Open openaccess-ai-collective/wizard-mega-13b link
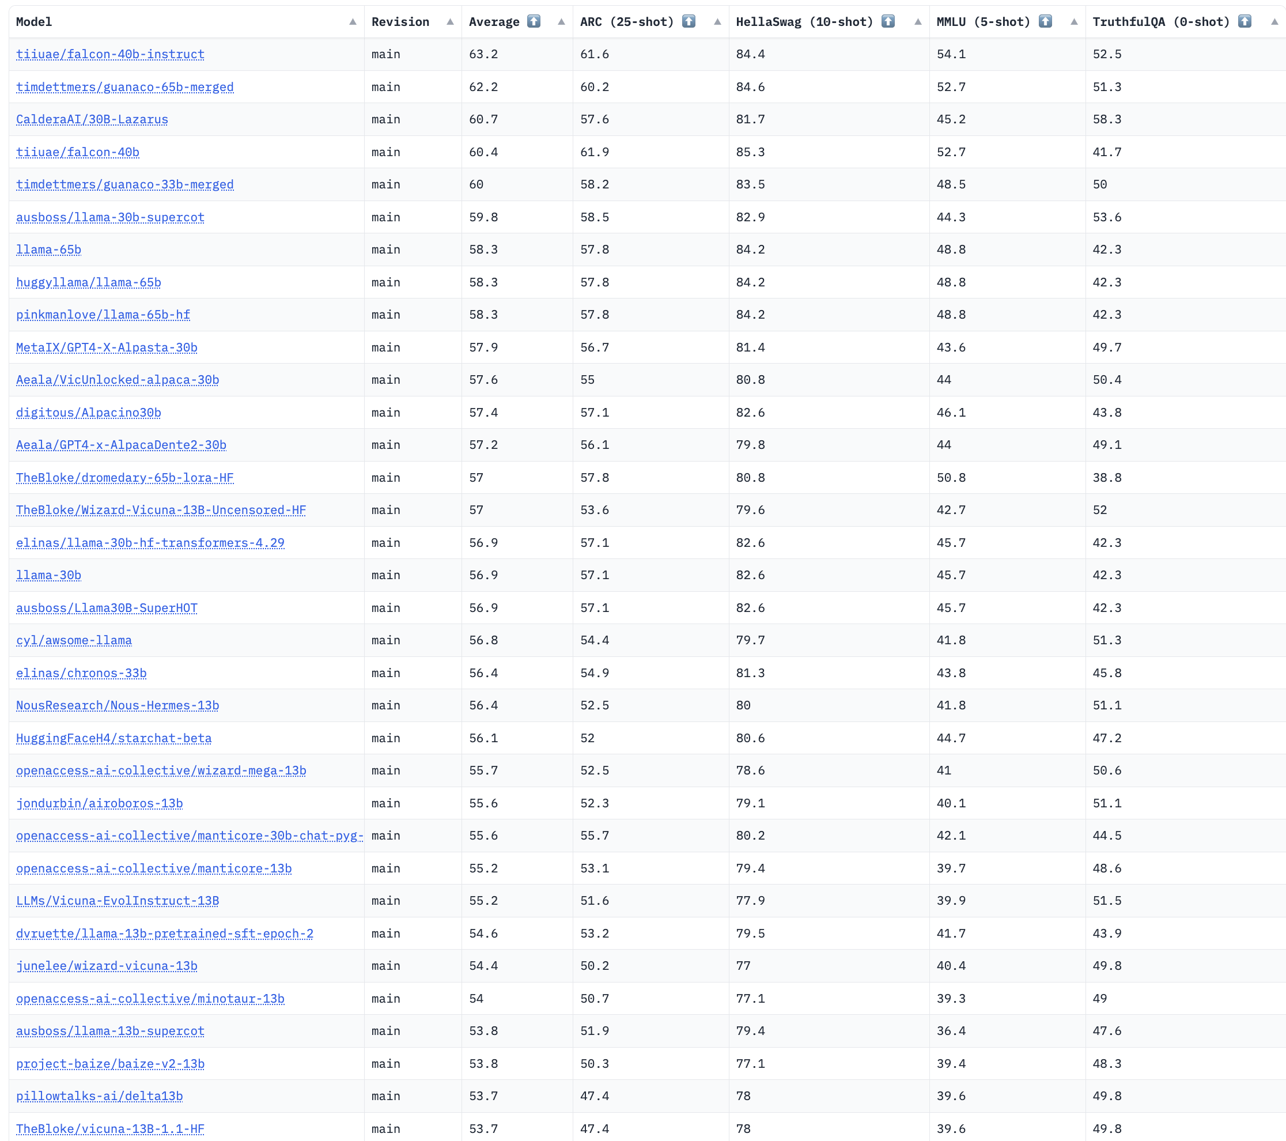Screen dimensions: 1286x1141 coord(161,771)
